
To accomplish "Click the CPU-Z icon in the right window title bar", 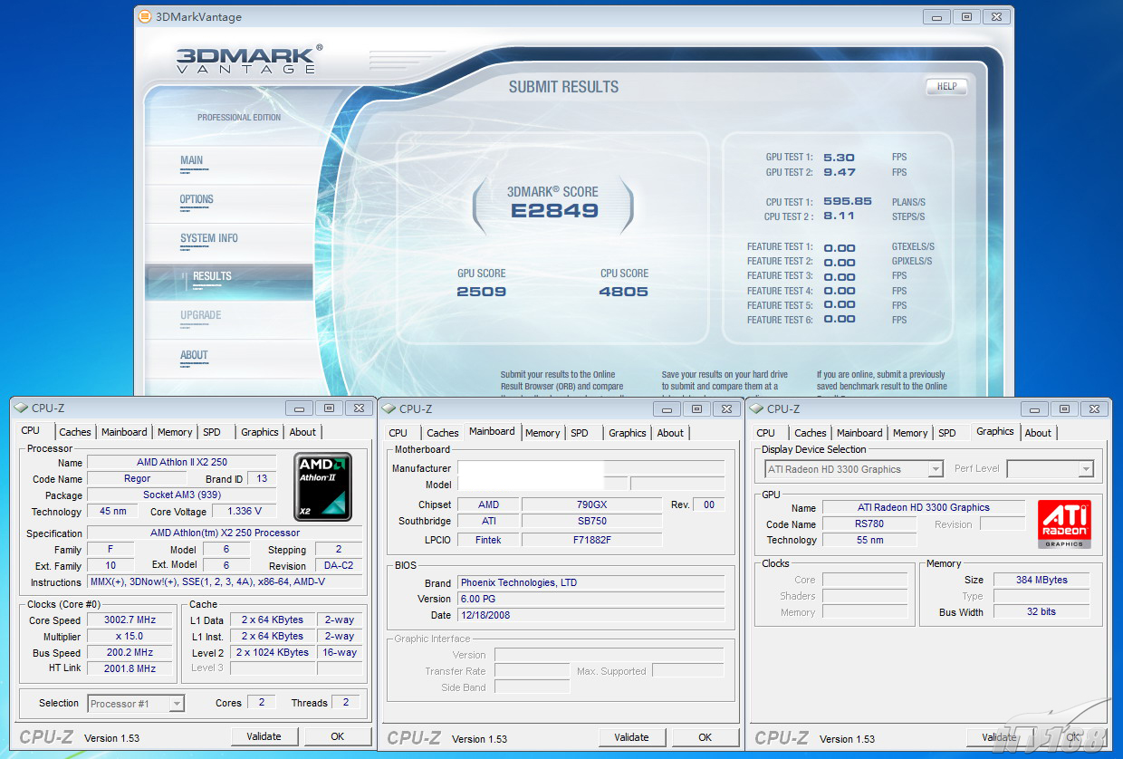I will click(756, 408).
